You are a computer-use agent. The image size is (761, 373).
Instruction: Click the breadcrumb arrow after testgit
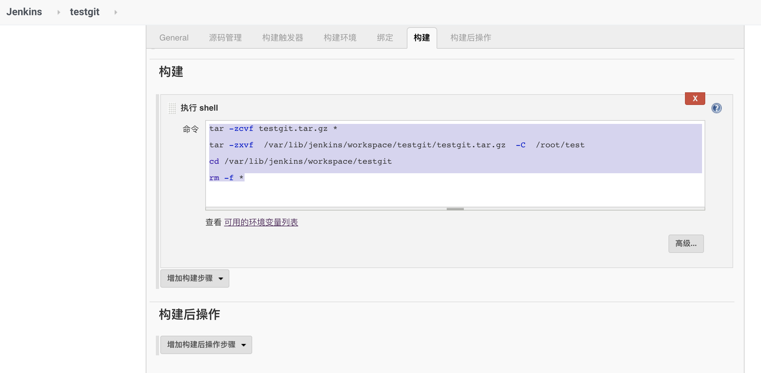(x=116, y=12)
